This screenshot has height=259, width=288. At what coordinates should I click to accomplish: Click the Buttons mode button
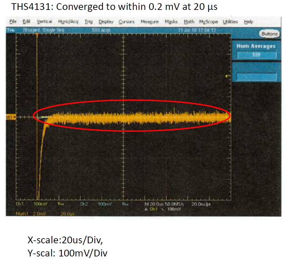pyautogui.click(x=269, y=34)
